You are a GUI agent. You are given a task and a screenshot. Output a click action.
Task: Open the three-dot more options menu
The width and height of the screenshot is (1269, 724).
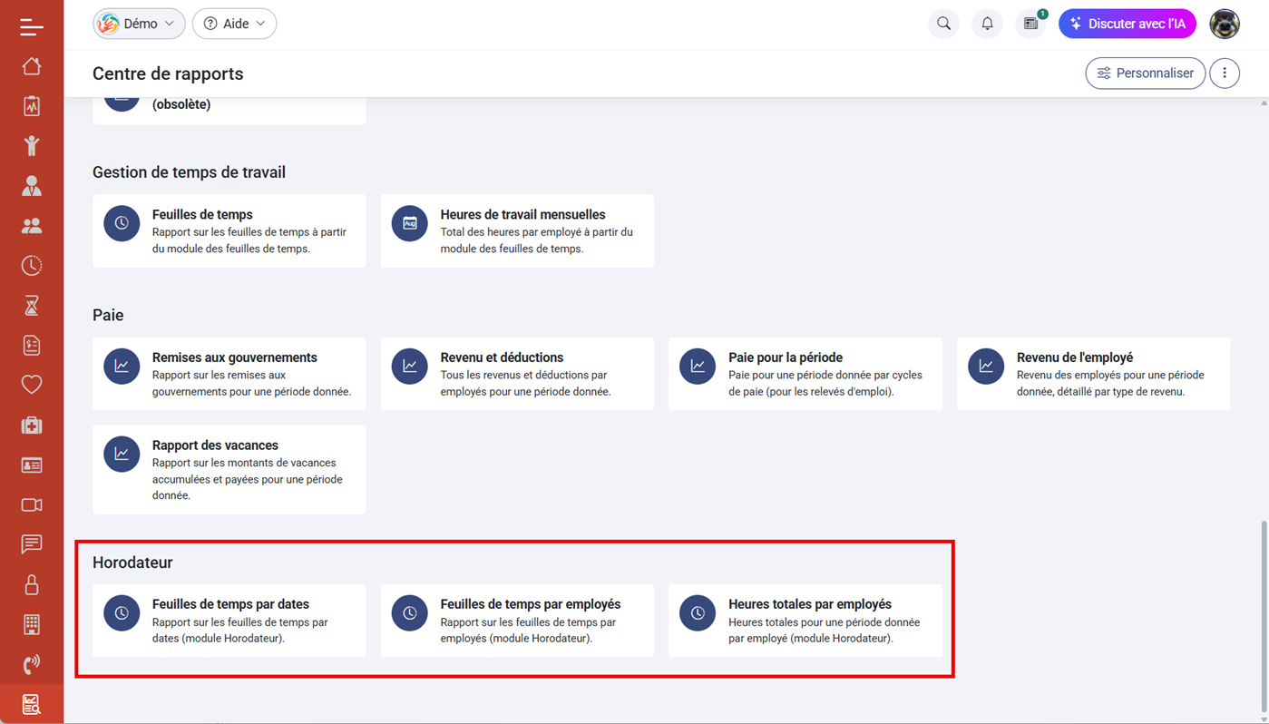point(1225,73)
